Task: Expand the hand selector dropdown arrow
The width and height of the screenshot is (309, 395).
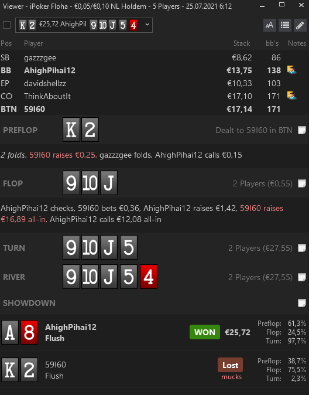Action: (147, 25)
